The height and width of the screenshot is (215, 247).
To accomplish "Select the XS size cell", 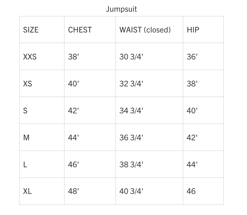I will pyautogui.click(x=28, y=84).
